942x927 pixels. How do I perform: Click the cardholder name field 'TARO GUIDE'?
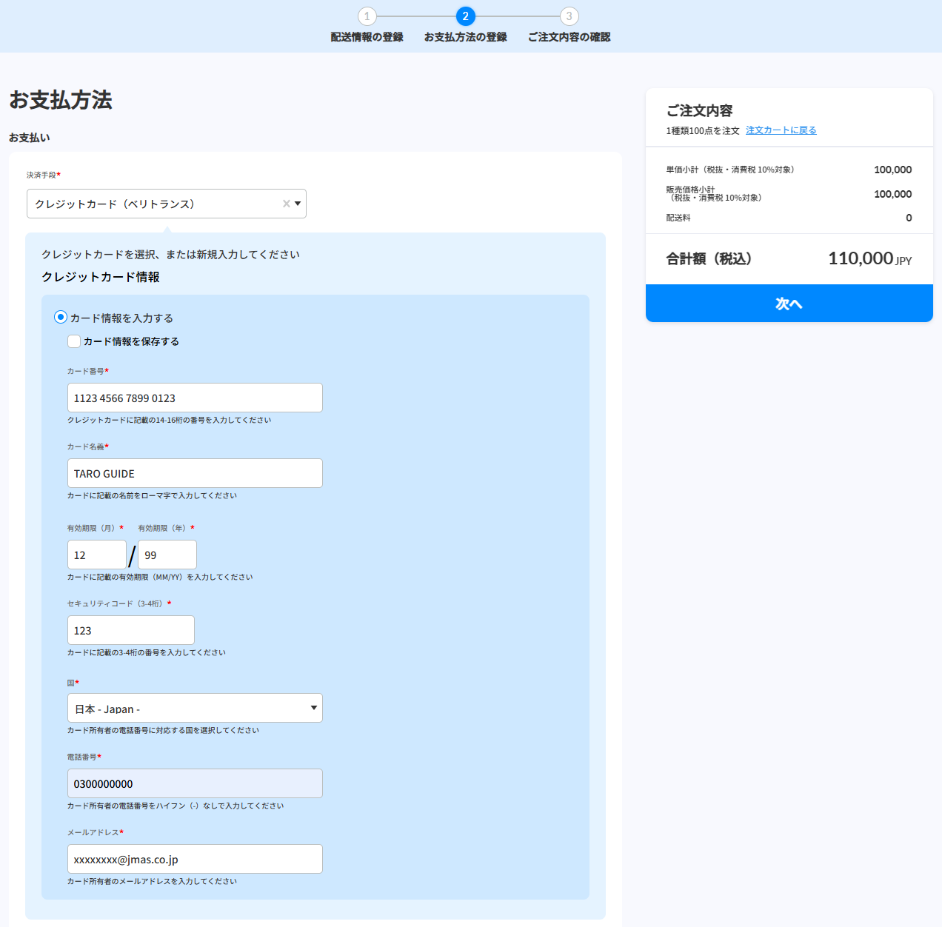pyautogui.click(x=195, y=473)
